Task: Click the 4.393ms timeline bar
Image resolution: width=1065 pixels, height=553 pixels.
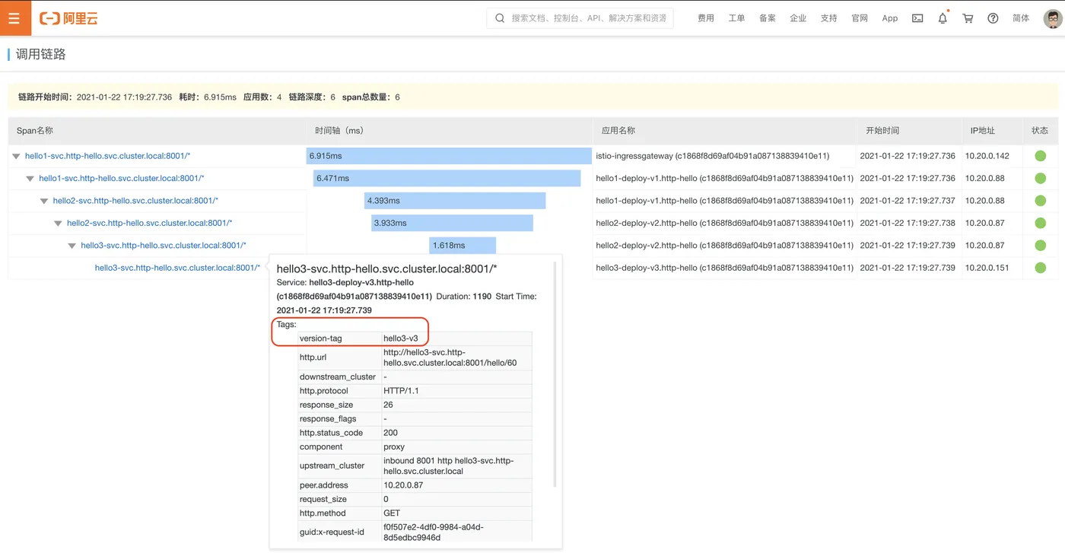Action: (x=455, y=201)
